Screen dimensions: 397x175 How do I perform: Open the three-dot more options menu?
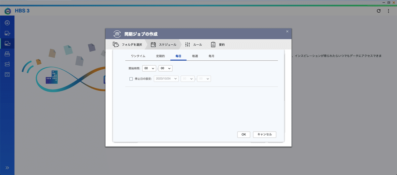coord(388,11)
